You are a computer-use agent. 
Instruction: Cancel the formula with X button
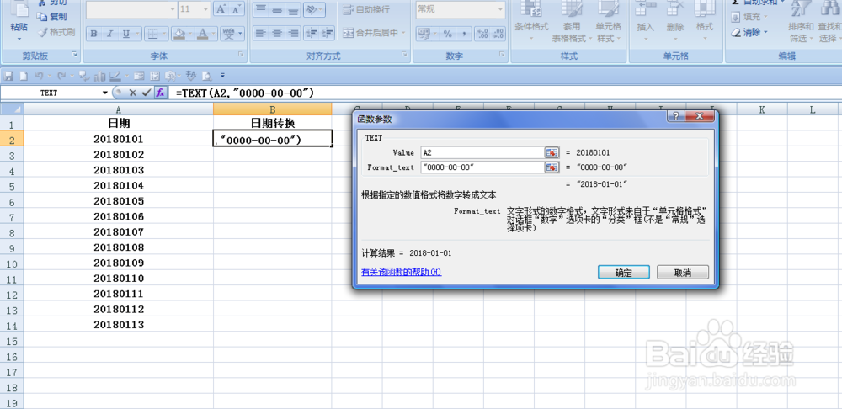pyautogui.click(x=132, y=93)
